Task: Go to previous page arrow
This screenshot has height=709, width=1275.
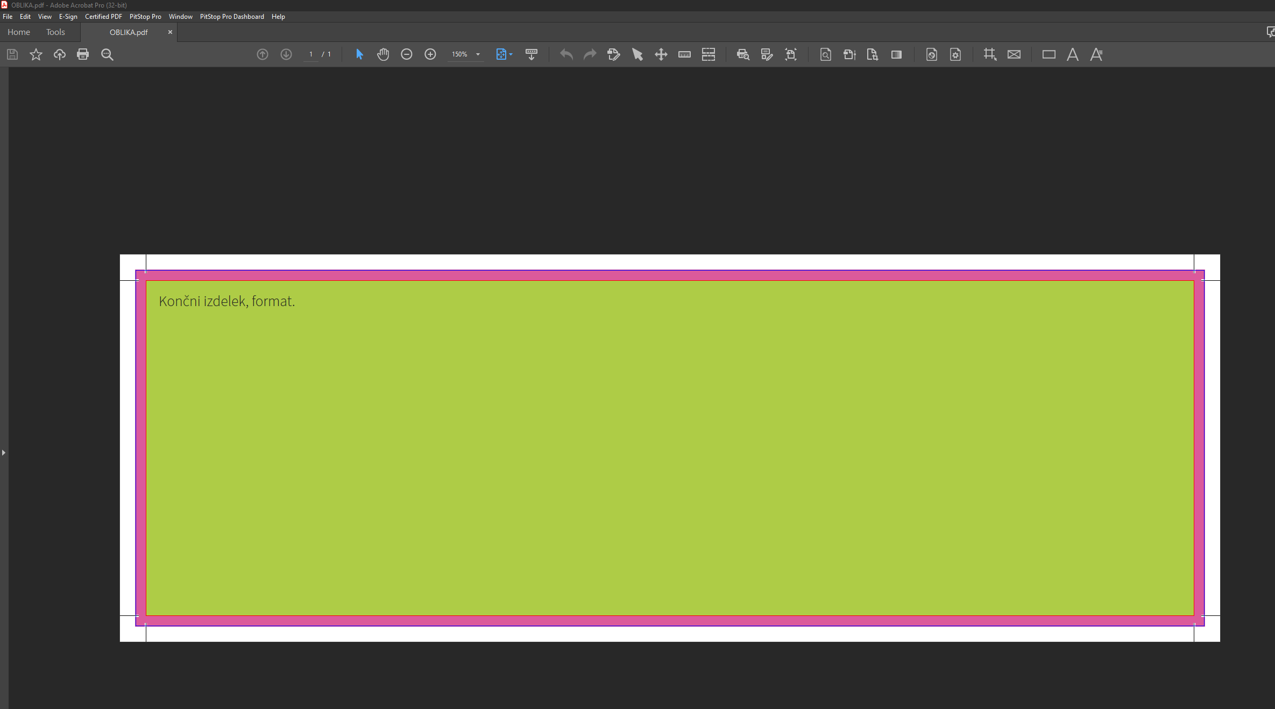Action: (x=263, y=54)
